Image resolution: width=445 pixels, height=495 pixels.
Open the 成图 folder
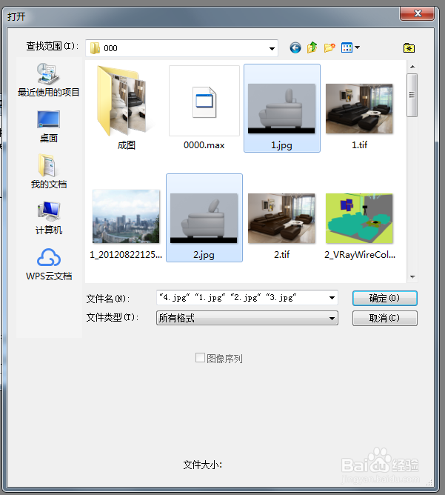[126, 108]
